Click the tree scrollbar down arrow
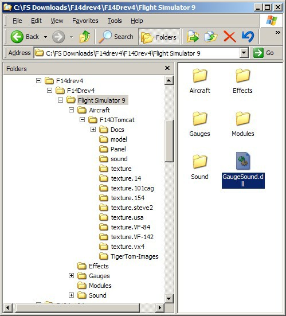Image resolution: width=286 pixels, height=316 pixels. pyautogui.click(x=169, y=298)
